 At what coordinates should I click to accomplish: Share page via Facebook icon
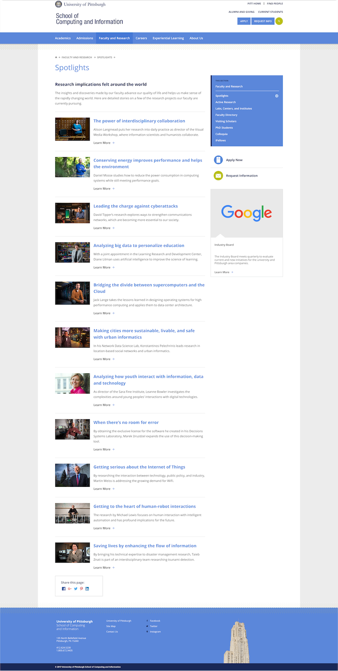point(64,589)
